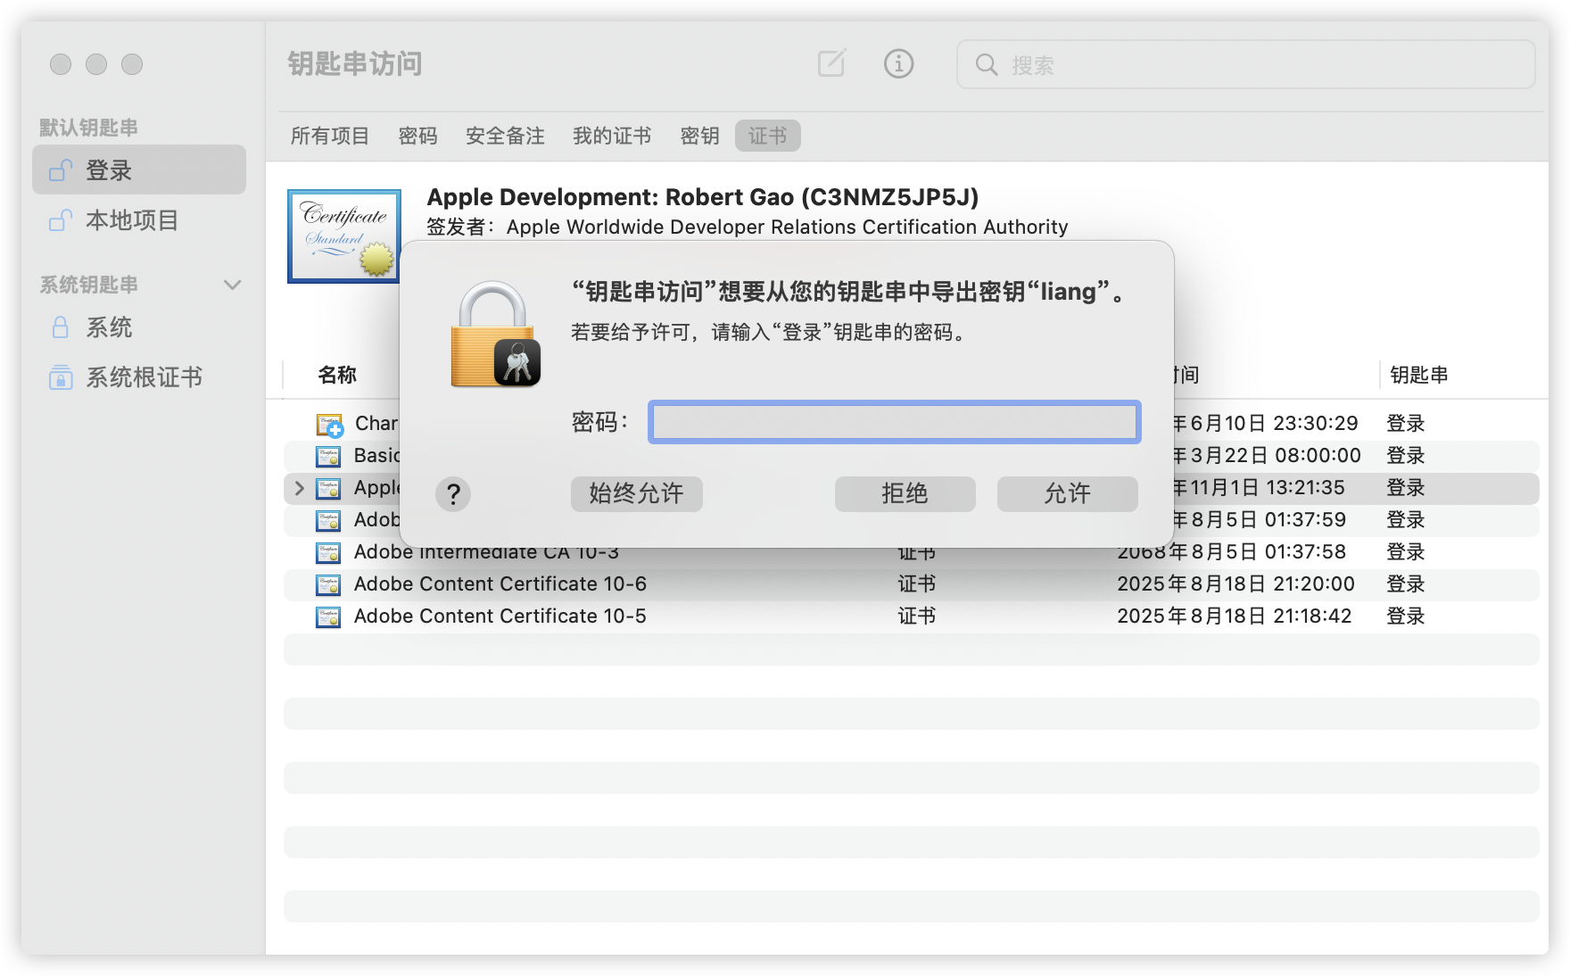Collapse the 系统钥匙串 section chevron
This screenshot has width=1570, height=976.
click(x=233, y=285)
